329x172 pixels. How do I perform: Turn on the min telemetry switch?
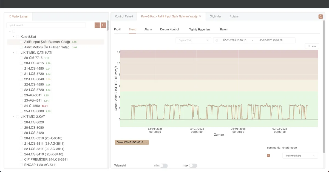coord(163,166)
